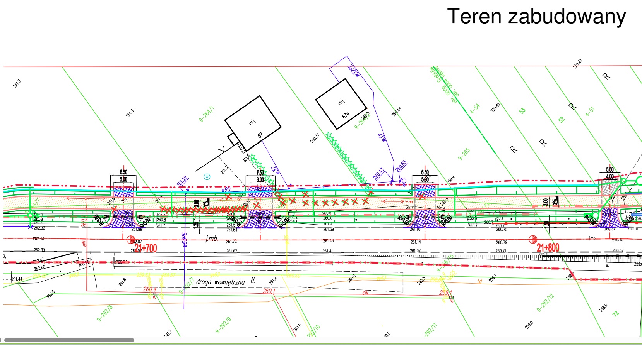The image size is (642, 345).
Task: Click the 21+700 chainage label
Action: pos(146,248)
